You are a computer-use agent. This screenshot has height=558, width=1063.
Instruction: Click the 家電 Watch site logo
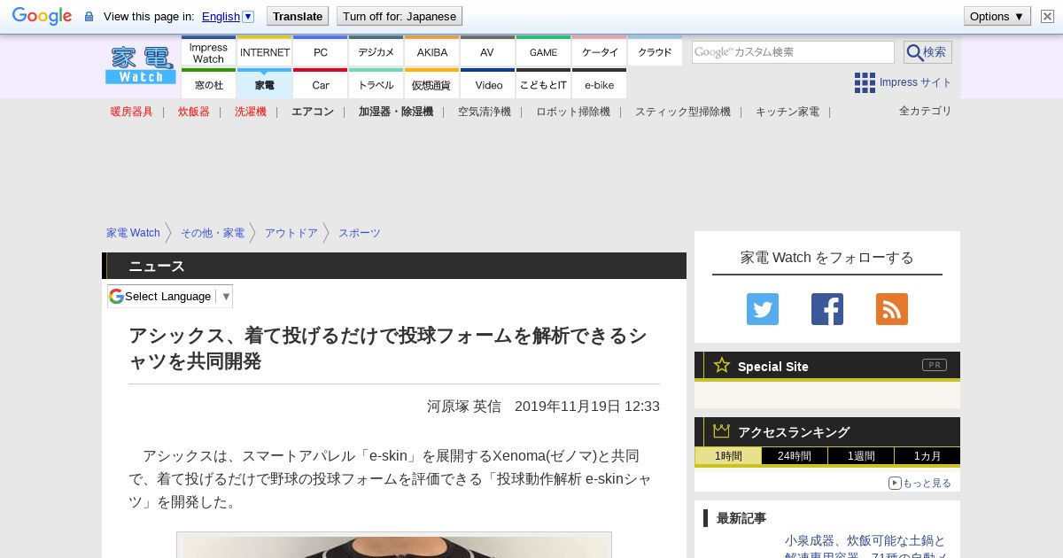point(141,65)
